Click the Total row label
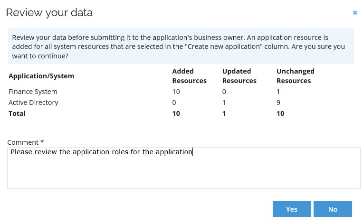363x224 pixels. pos(17,113)
